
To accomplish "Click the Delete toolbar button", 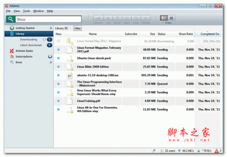I will 146,18.
